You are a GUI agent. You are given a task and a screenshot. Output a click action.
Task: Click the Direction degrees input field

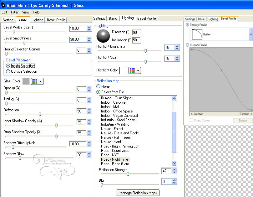pos(136,33)
